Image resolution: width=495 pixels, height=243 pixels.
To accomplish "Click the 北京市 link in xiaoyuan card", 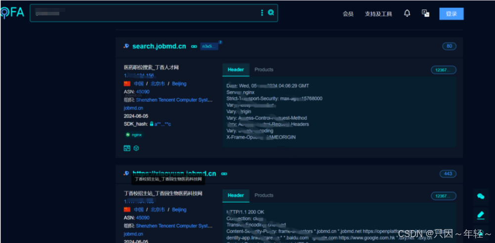I will [158, 209].
